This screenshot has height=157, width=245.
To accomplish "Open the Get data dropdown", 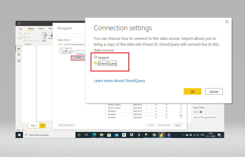I will 44,37.
